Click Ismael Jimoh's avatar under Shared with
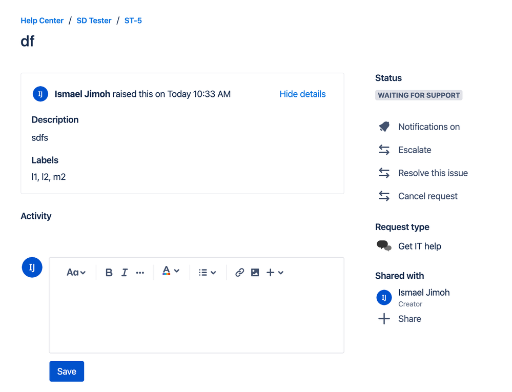512x392 pixels. 384,297
